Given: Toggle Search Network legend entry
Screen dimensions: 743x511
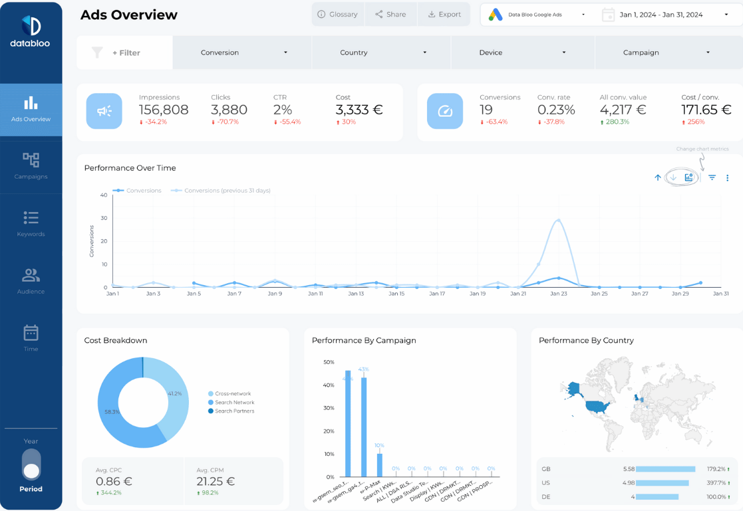Looking at the screenshot, I should (231, 402).
